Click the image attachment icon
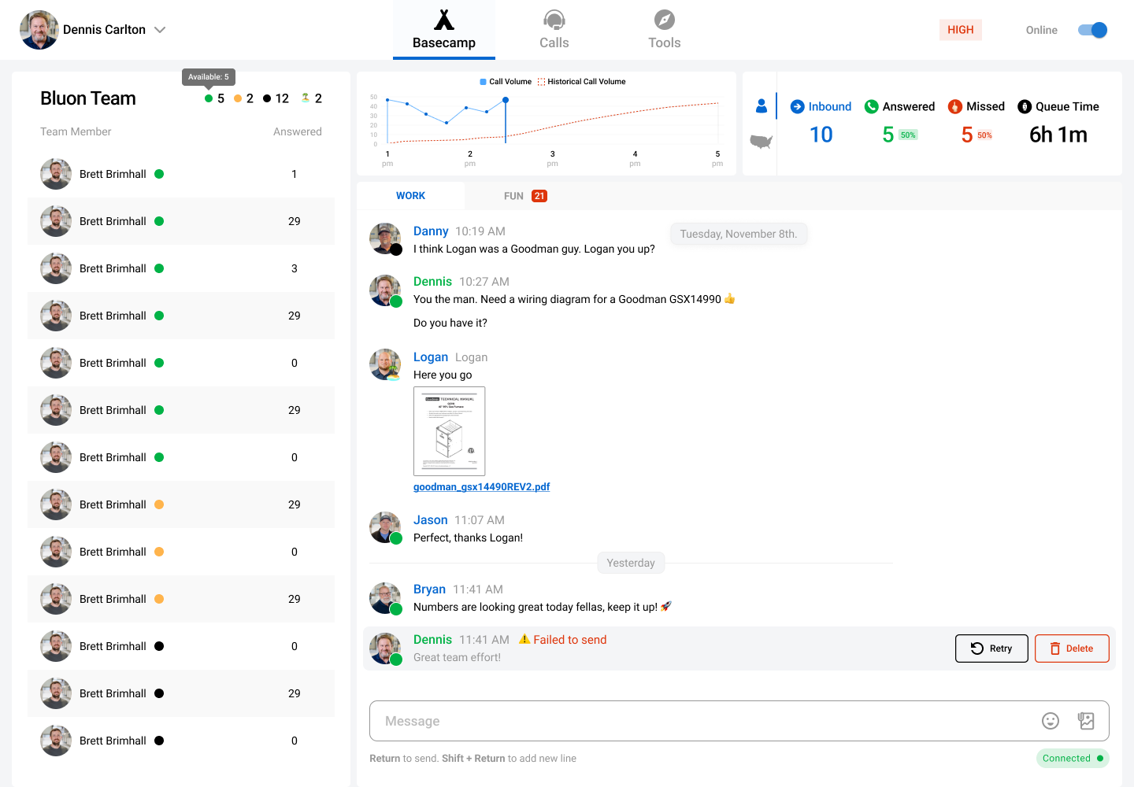This screenshot has height=787, width=1134. pyautogui.click(x=1086, y=721)
